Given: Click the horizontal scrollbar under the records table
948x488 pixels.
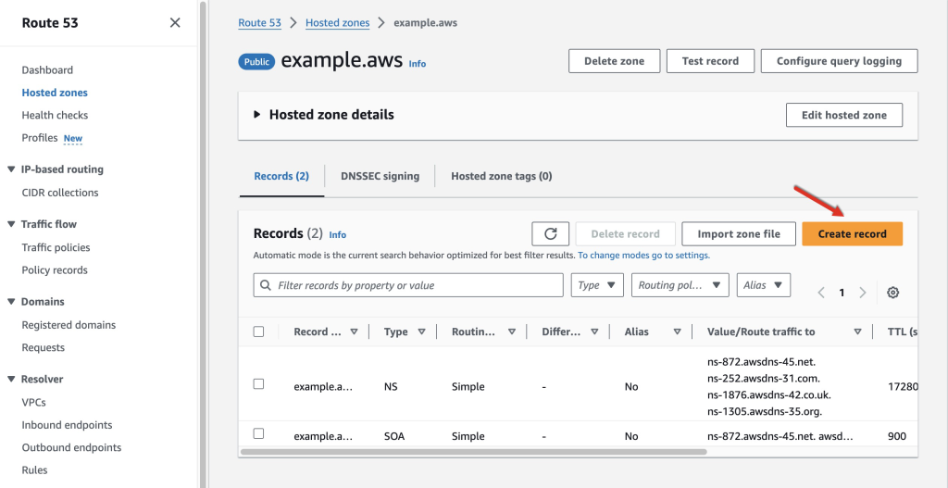Looking at the screenshot, I should tap(474, 451).
